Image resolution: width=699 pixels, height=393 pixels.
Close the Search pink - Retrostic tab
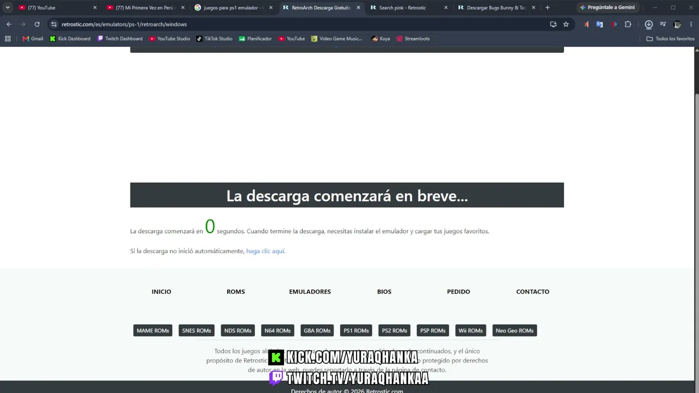click(446, 8)
